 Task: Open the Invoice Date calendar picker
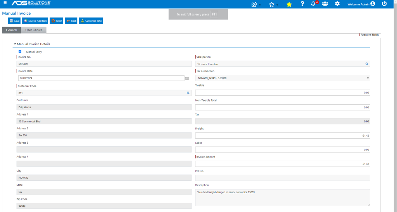(x=187, y=78)
